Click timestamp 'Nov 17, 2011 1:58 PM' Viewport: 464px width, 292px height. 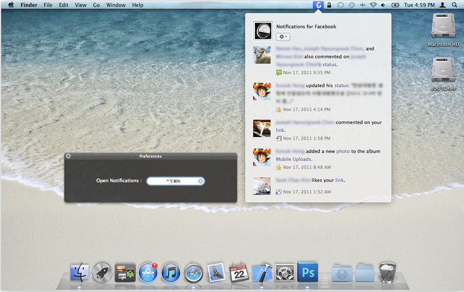306,138
